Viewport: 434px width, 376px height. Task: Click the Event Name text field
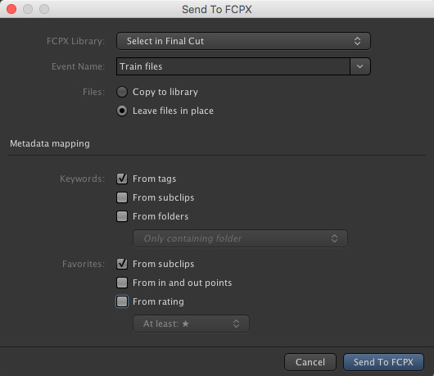click(x=233, y=66)
